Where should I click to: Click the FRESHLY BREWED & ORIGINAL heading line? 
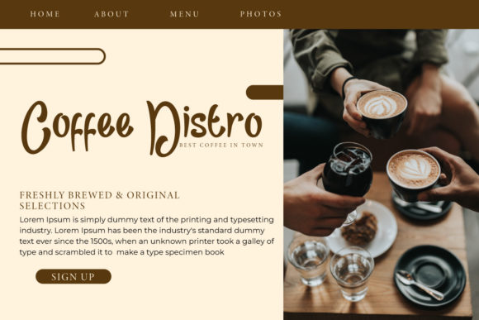point(100,195)
